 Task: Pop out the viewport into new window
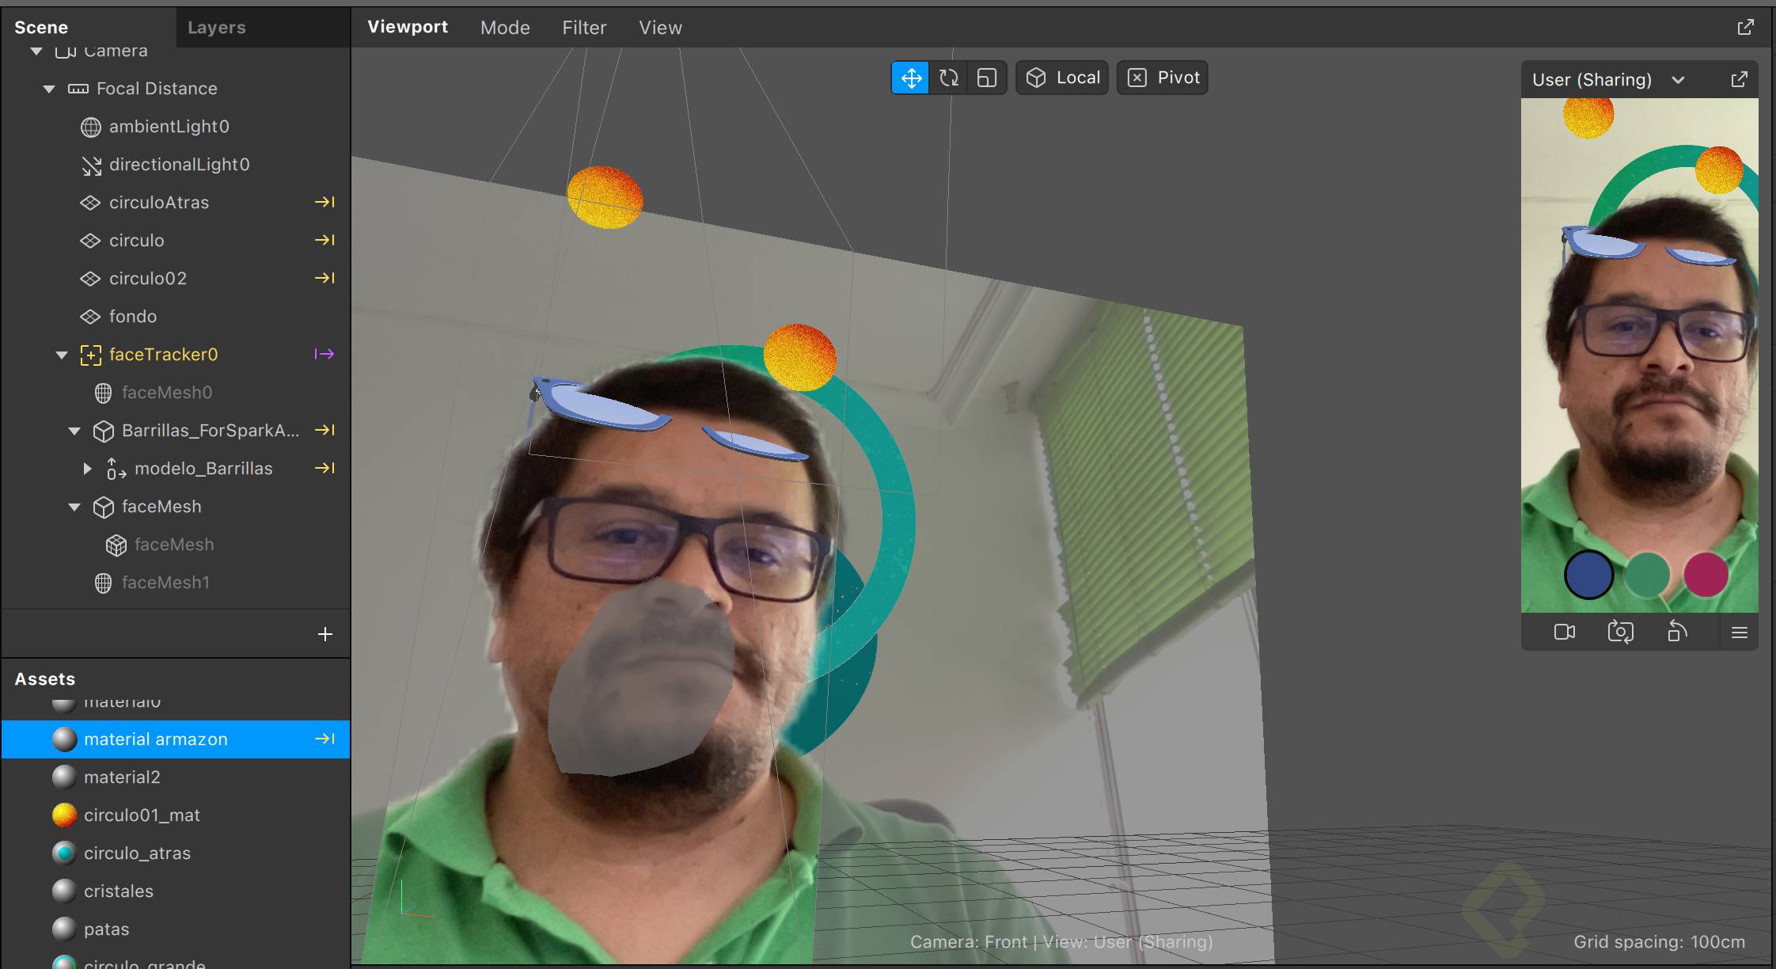[1745, 27]
